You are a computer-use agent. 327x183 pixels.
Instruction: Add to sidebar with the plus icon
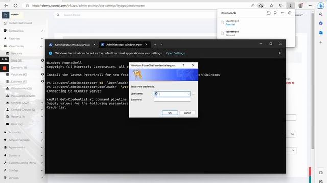click(x=321, y=42)
